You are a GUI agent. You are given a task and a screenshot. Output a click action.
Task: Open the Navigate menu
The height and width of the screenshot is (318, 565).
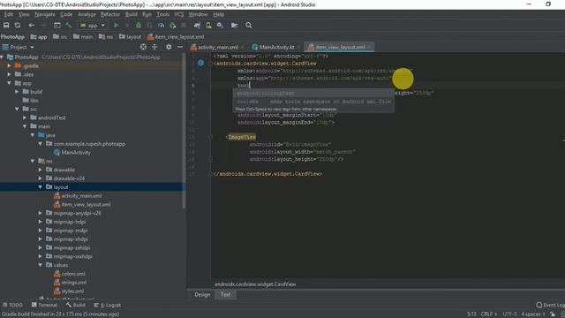coord(45,14)
